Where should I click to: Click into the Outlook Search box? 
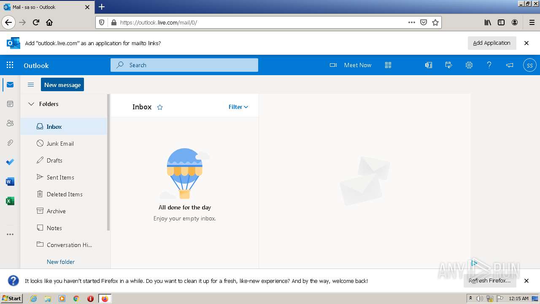click(x=184, y=65)
